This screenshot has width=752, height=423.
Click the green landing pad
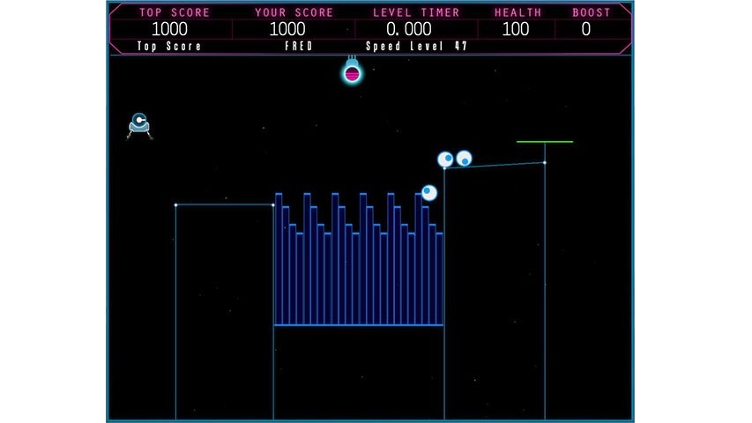coord(545,142)
